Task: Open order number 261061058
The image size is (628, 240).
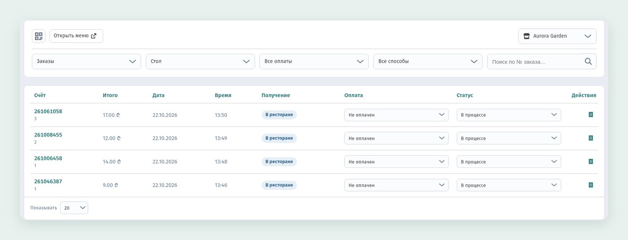Action: point(48,111)
